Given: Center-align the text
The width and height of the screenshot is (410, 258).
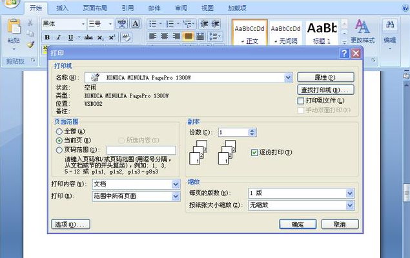Looking at the screenshot, I should click(x=165, y=36).
